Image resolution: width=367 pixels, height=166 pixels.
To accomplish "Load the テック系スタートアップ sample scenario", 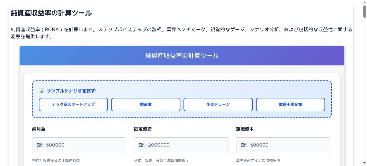I will click(73, 105).
